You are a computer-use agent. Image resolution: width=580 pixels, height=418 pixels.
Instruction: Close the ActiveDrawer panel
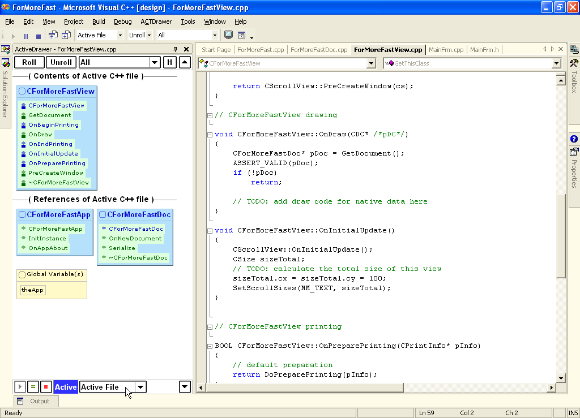coord(186,49)
